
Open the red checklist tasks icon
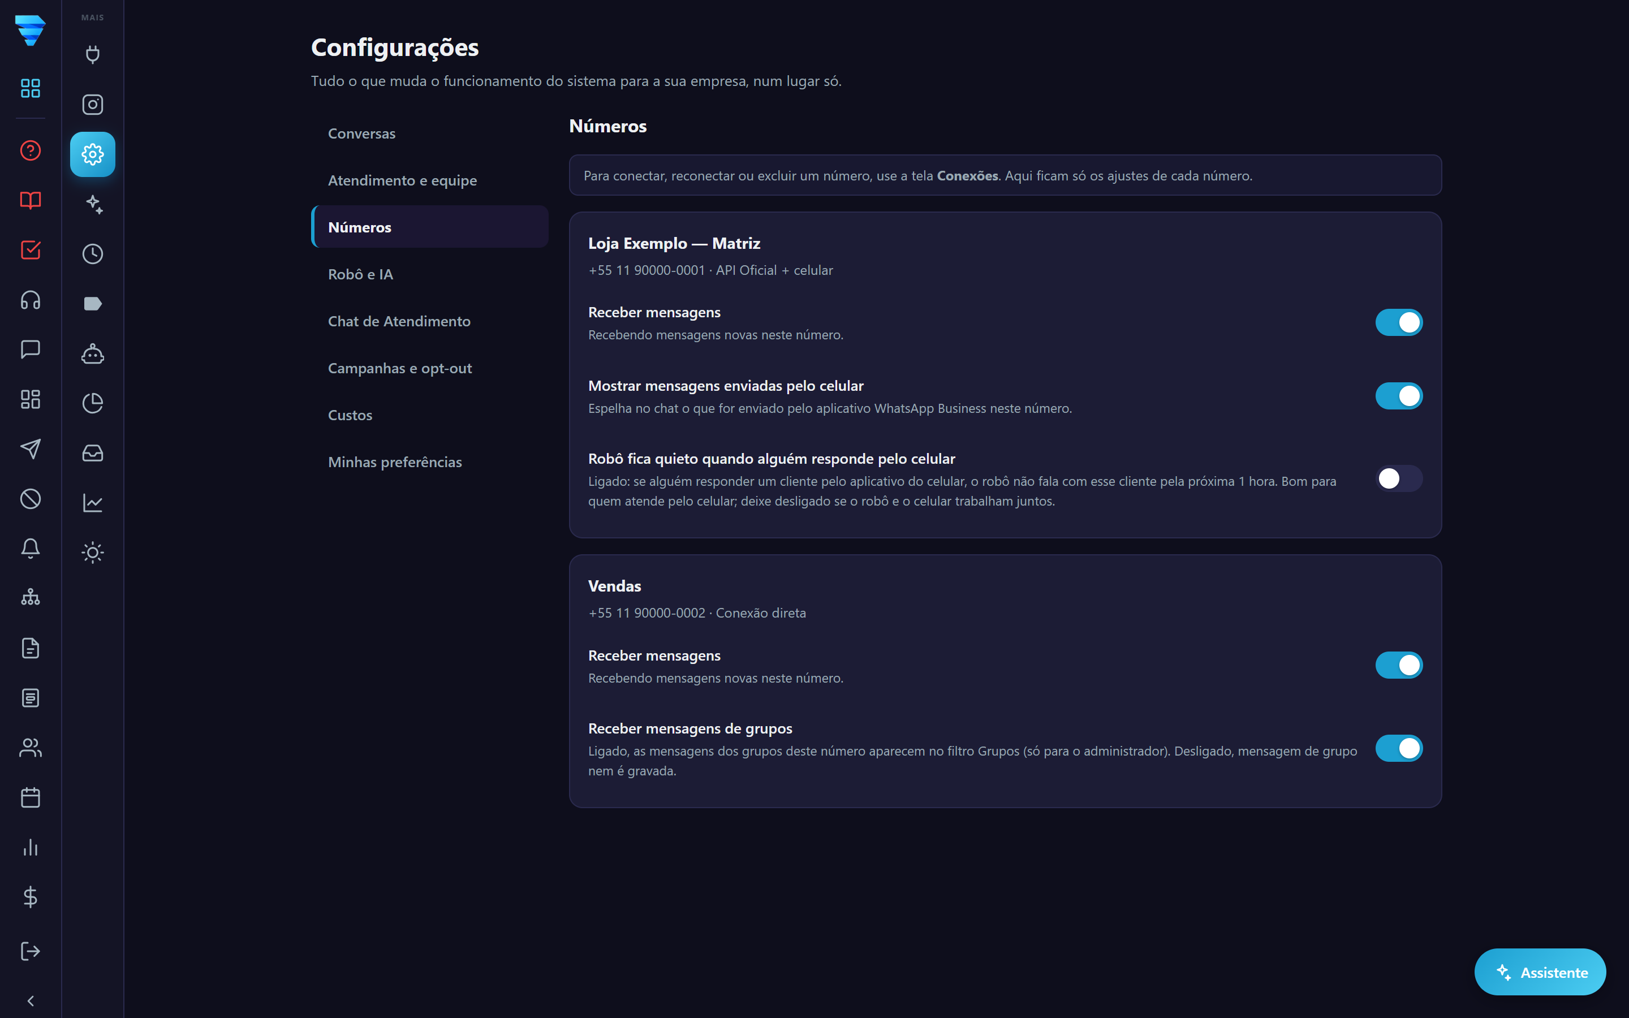pos(31,250)
